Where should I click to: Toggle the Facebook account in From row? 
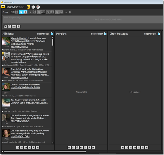(33, 12)
